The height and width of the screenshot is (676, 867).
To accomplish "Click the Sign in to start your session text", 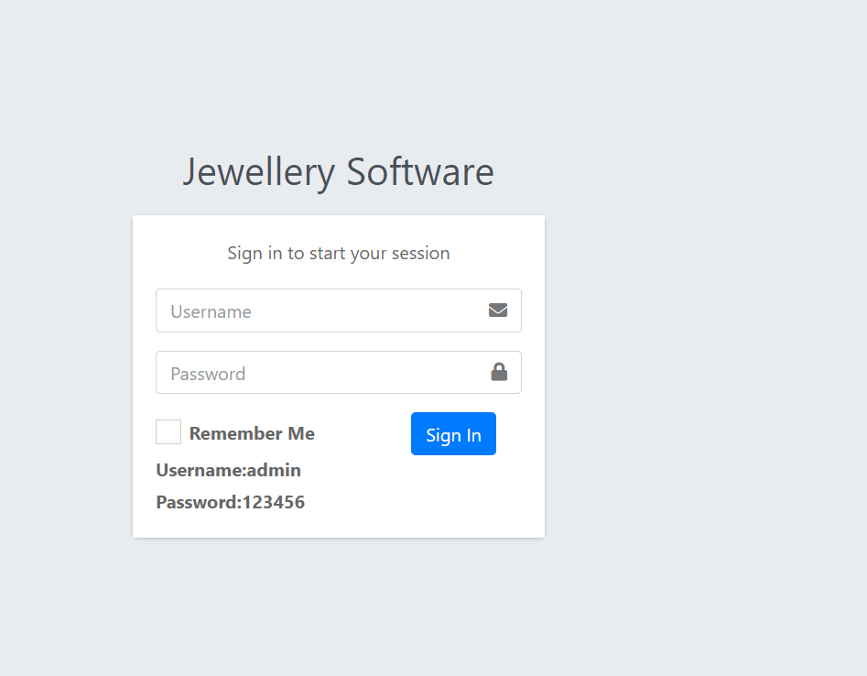I will pos(339,253).
